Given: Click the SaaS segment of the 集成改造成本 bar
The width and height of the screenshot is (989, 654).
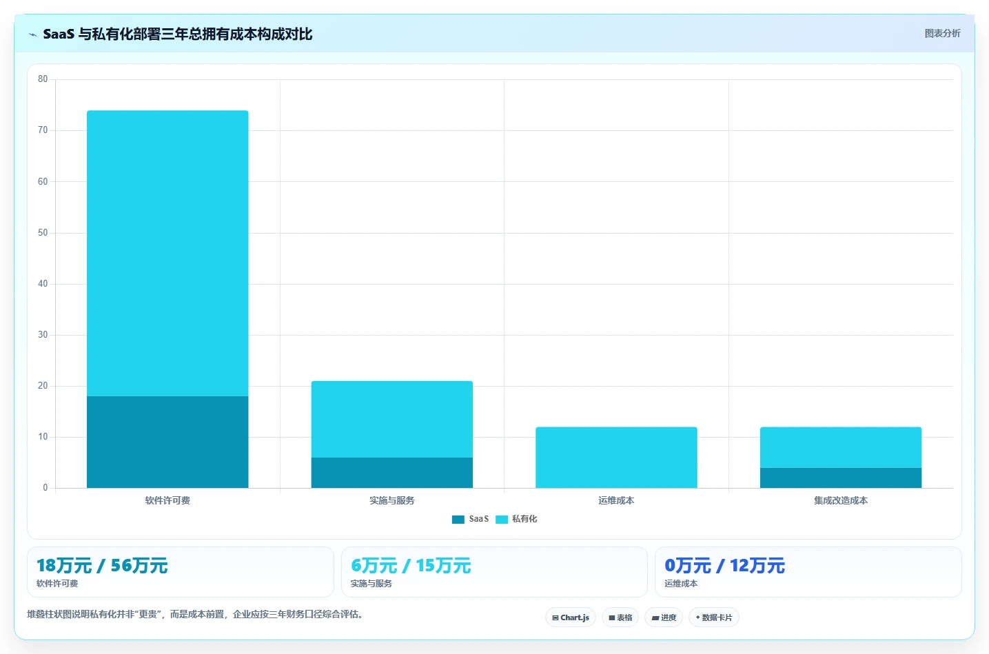Looking at the screenshot, I should 841,478.
